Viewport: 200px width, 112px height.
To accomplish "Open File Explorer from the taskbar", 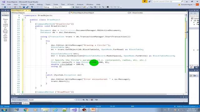I will click(x=45, y=110).
